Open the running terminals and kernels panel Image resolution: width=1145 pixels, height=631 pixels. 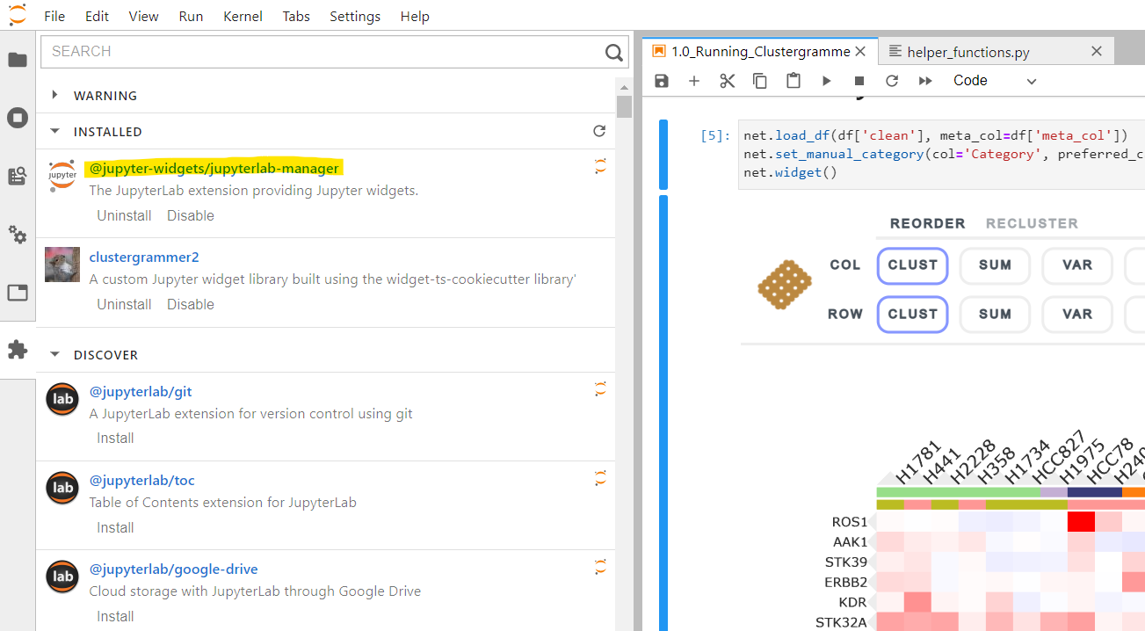18,117
